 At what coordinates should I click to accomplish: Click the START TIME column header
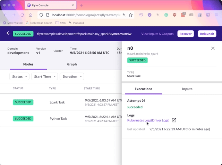pos(92,88)
